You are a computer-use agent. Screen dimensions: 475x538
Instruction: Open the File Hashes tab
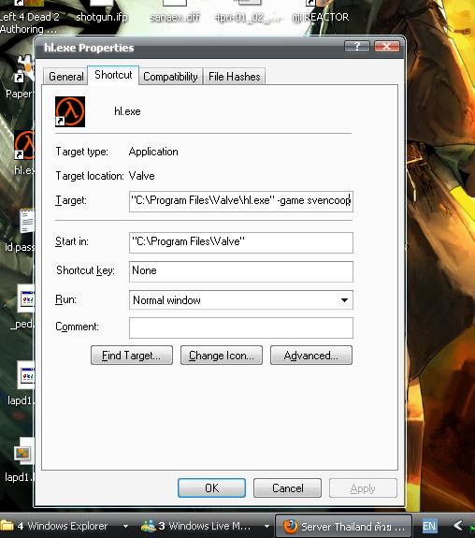click(235, 76)
